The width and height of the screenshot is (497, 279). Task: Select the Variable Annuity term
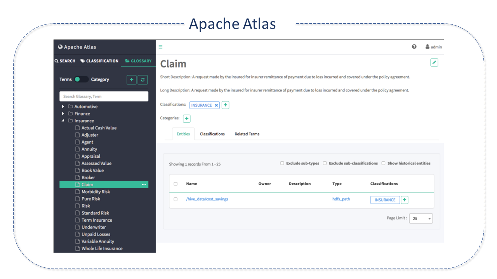coord(98,241)
